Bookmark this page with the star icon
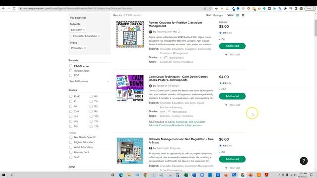The height and width of the screenshot is (178, 317). tap(210, 9)
